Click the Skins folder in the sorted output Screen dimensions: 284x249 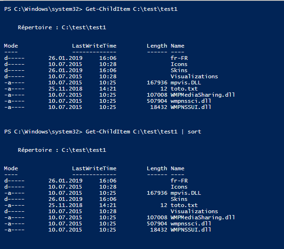pos(179,199)
